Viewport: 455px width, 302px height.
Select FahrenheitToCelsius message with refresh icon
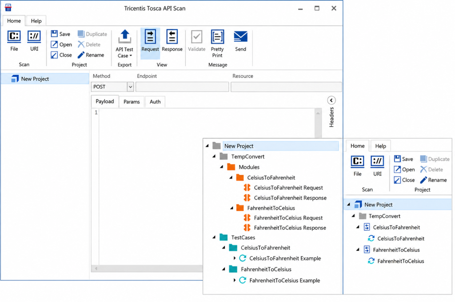pos(396,261)
